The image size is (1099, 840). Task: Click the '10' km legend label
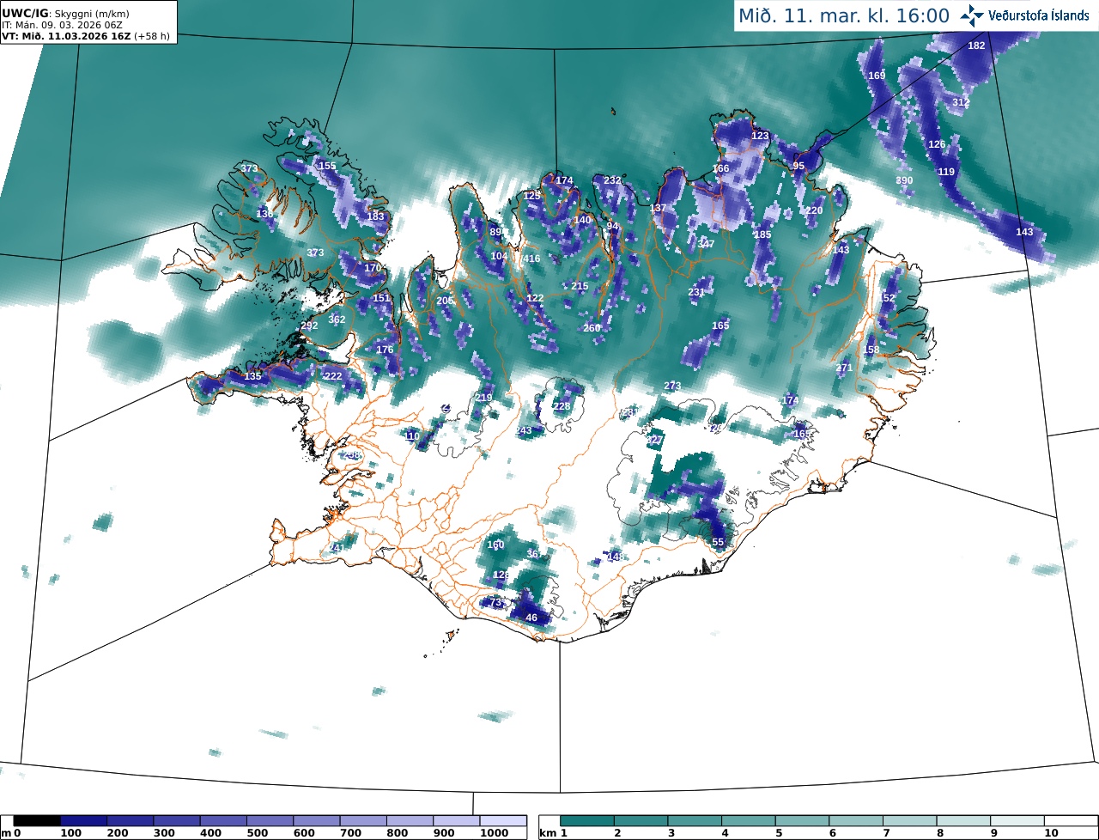point(1051,833)
